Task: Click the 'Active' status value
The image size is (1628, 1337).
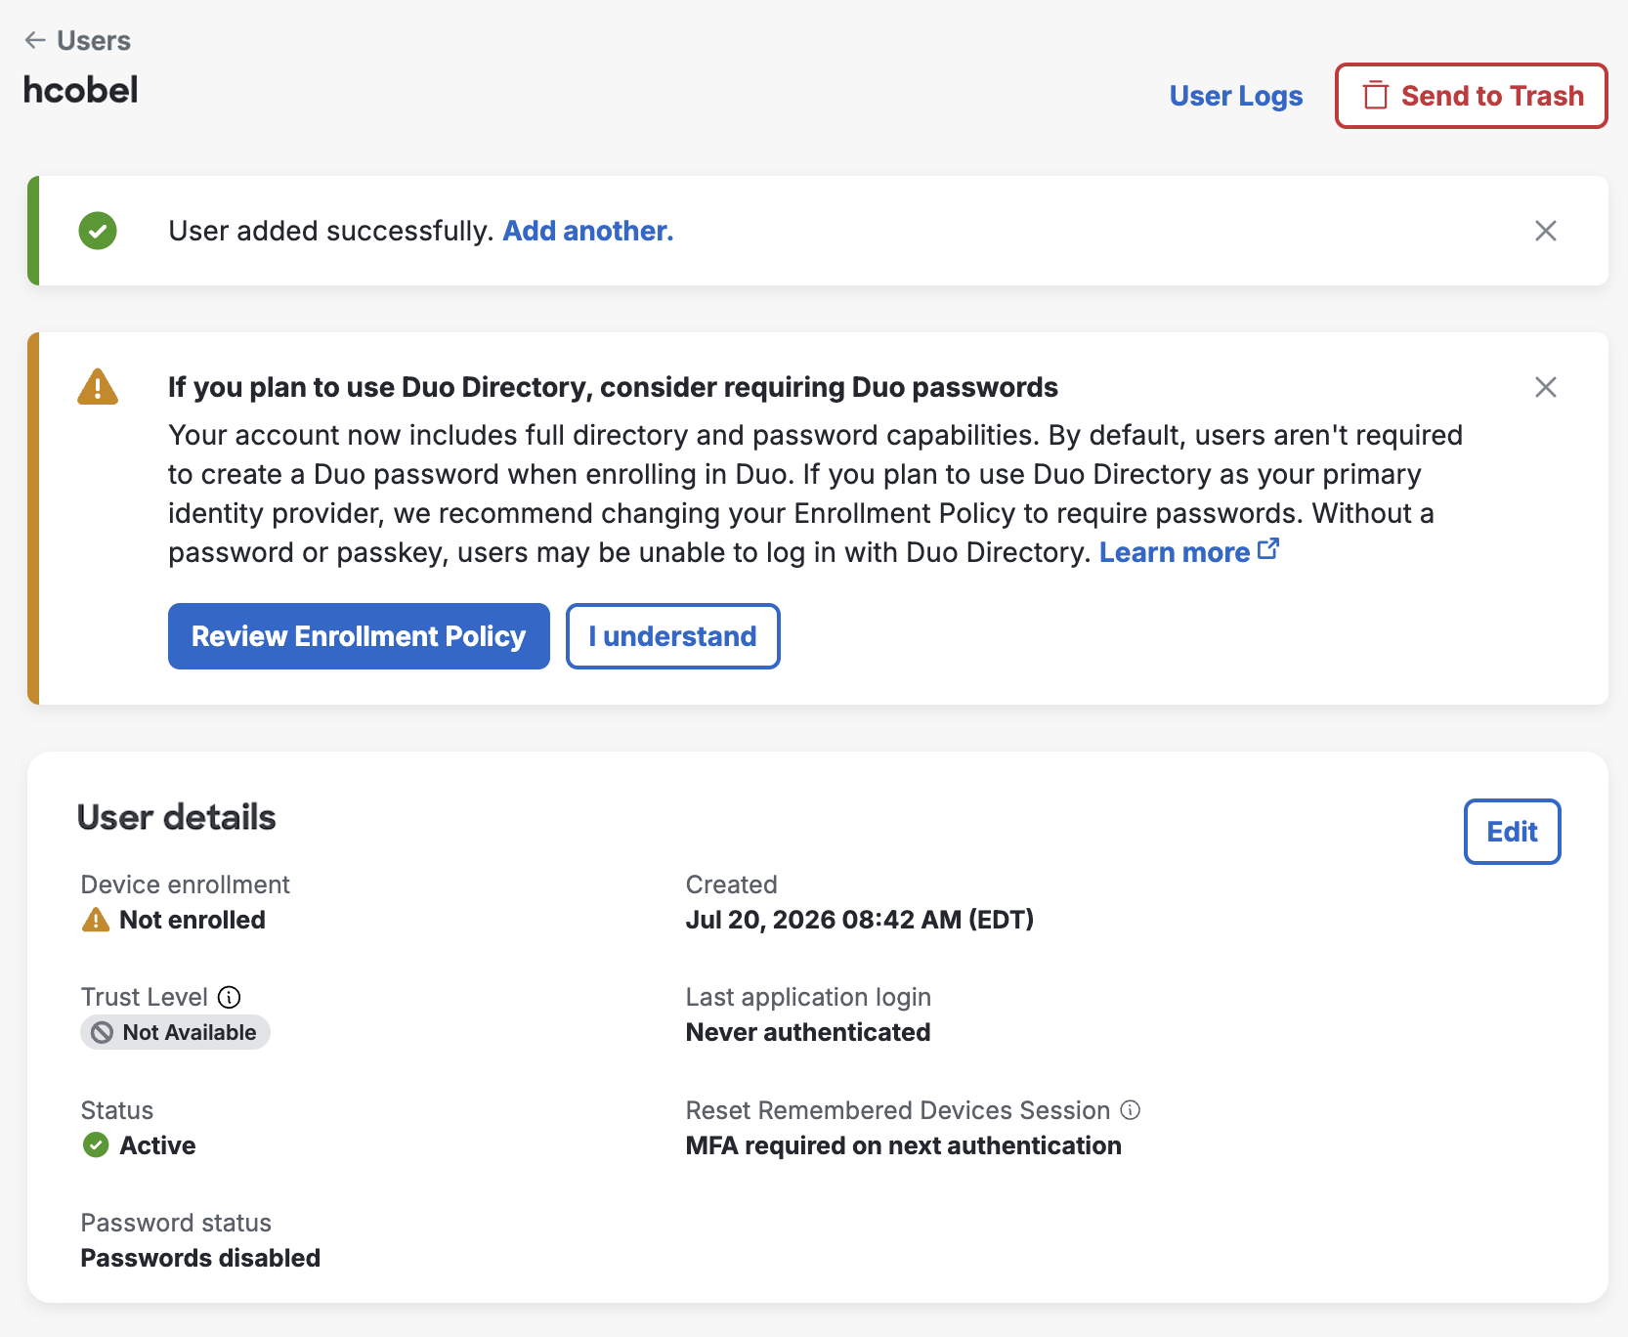Action: [x=157, y=1145]
